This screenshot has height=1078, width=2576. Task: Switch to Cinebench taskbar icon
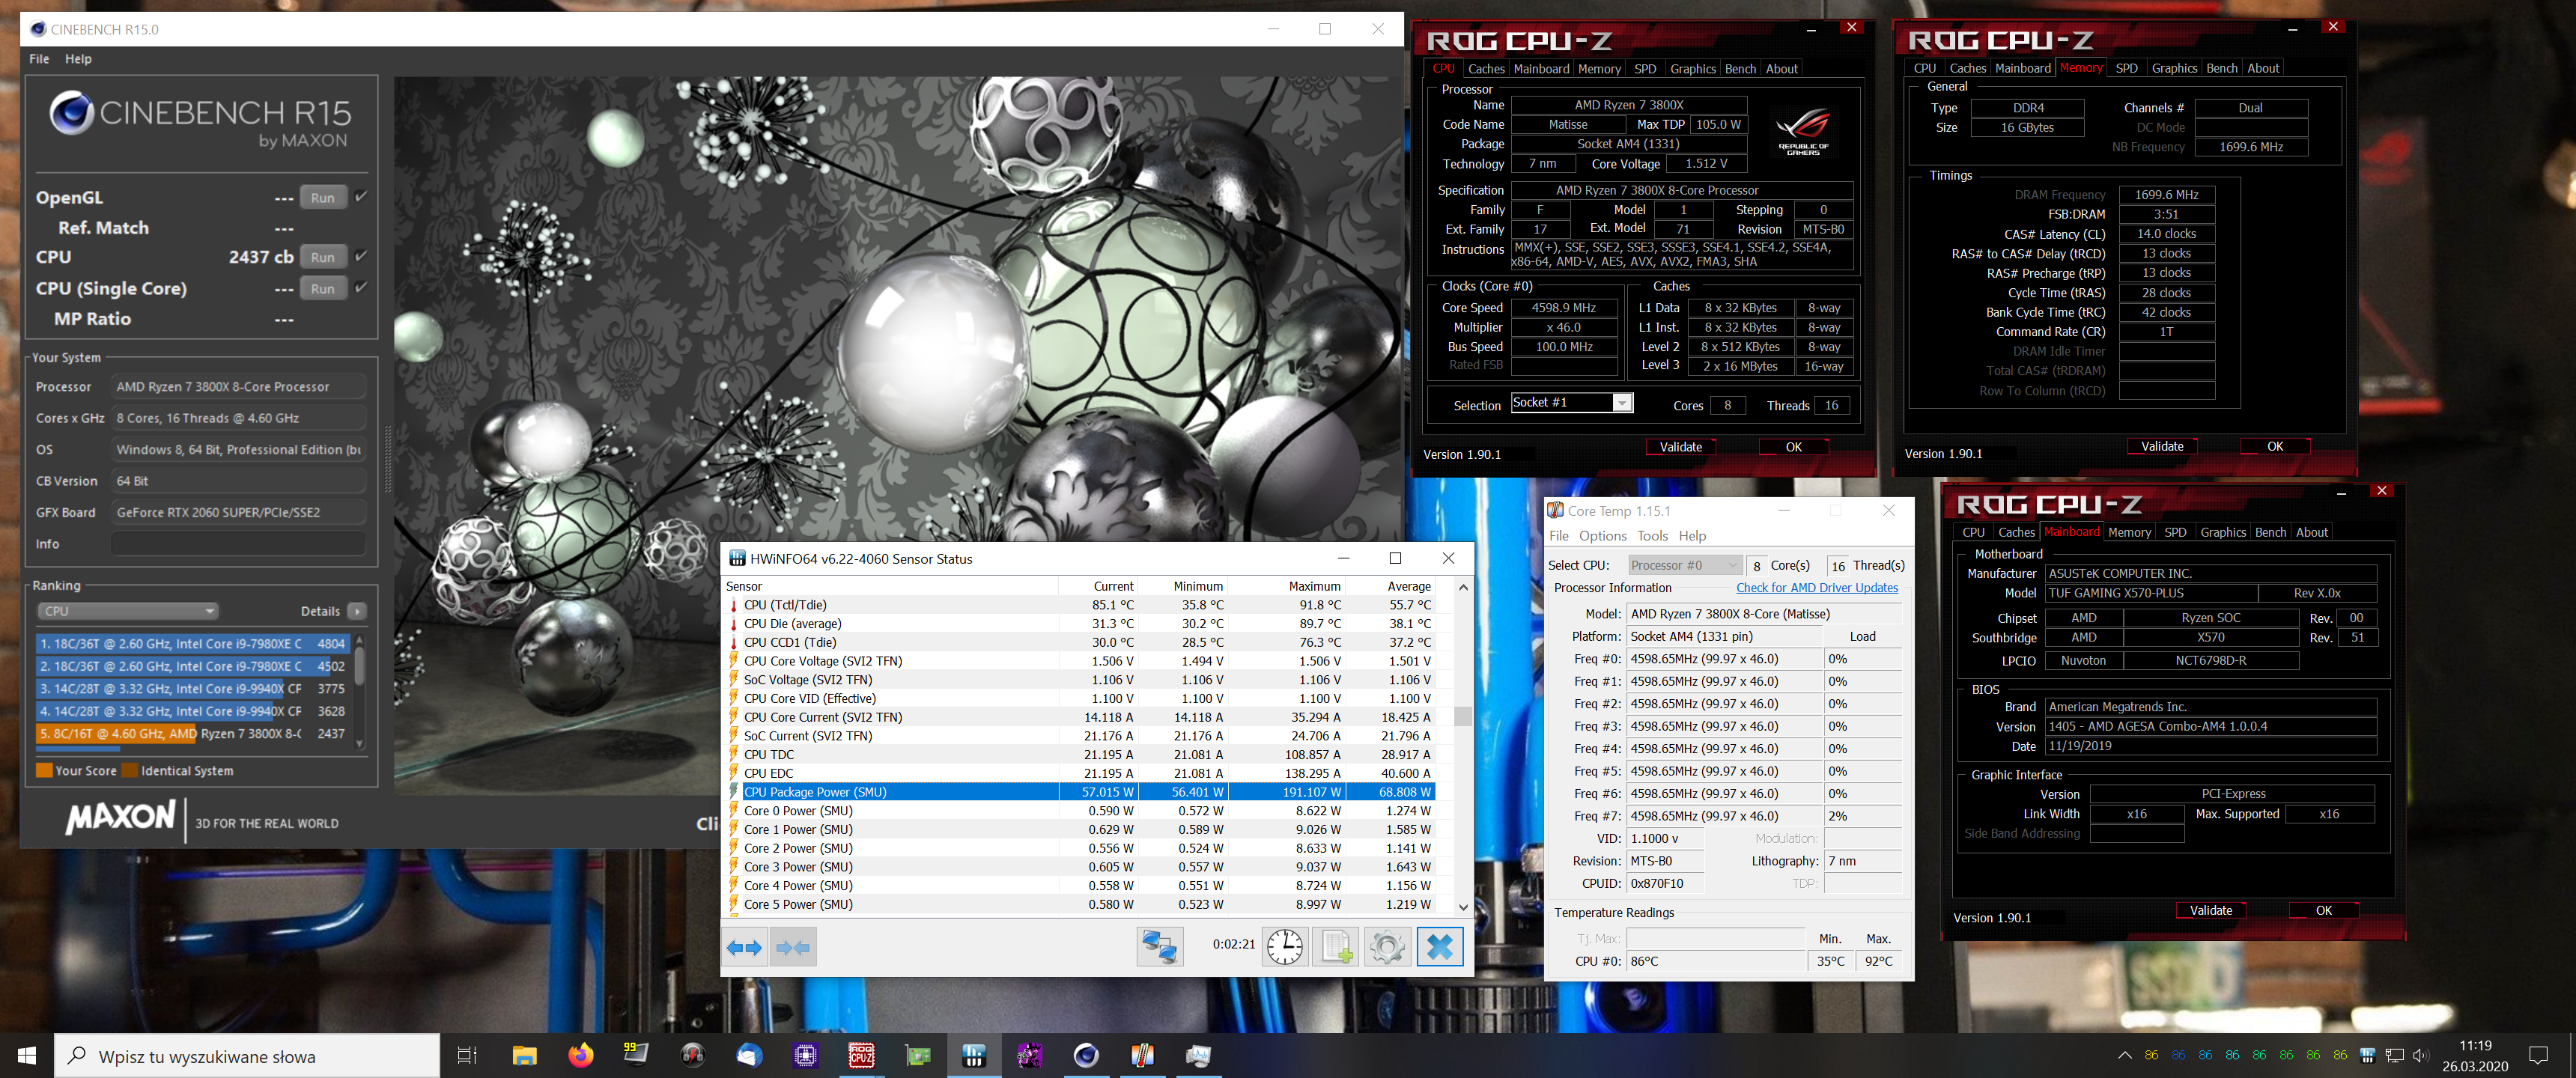[1086, 1056]
